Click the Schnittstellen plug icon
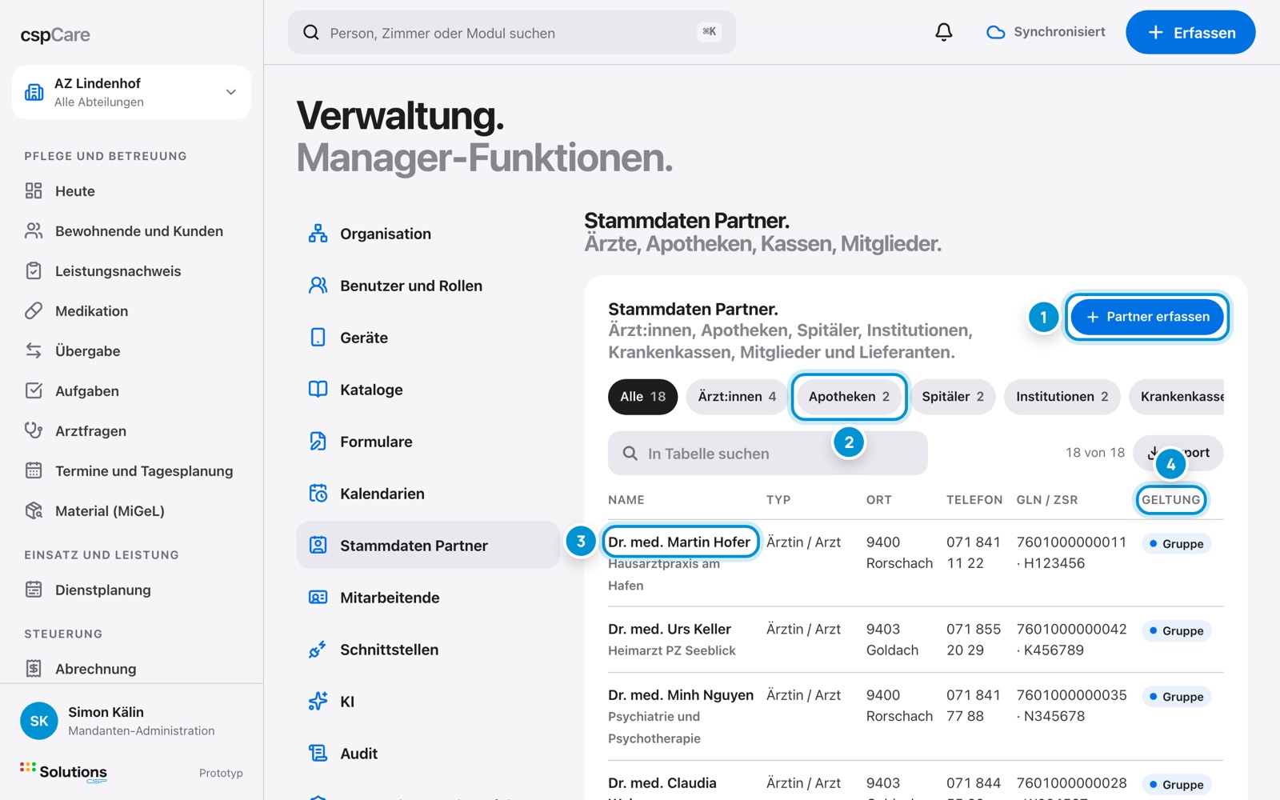 click(x=318, y=650)
